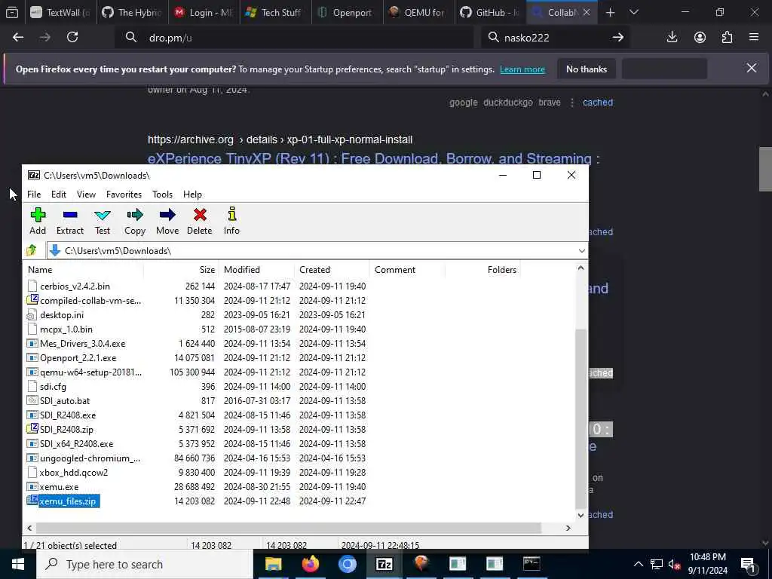Open Info from the 7-Zip toolbar
The width and height of the screenshot is (772, 579).
[x=231, y=221]
